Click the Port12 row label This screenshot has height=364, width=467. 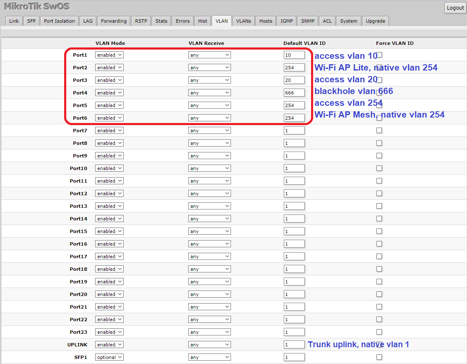[x=78, y=194]
